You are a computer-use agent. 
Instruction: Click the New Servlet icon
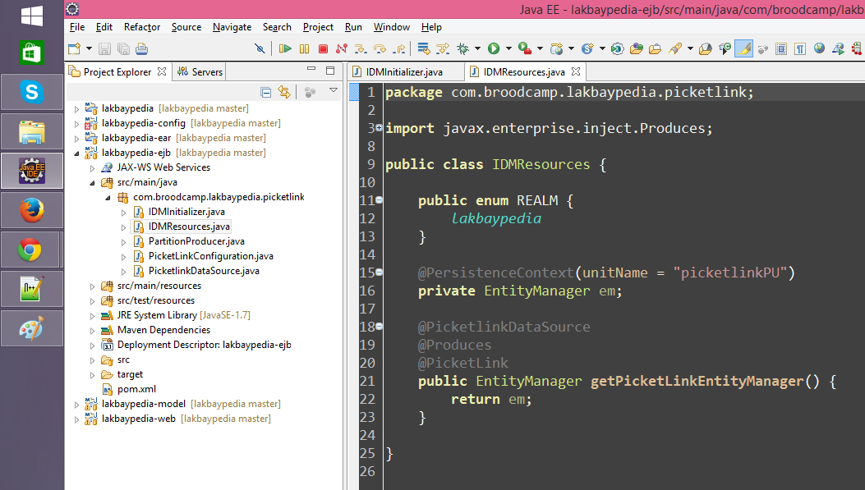pyautogui.click(x=587, y=48)
